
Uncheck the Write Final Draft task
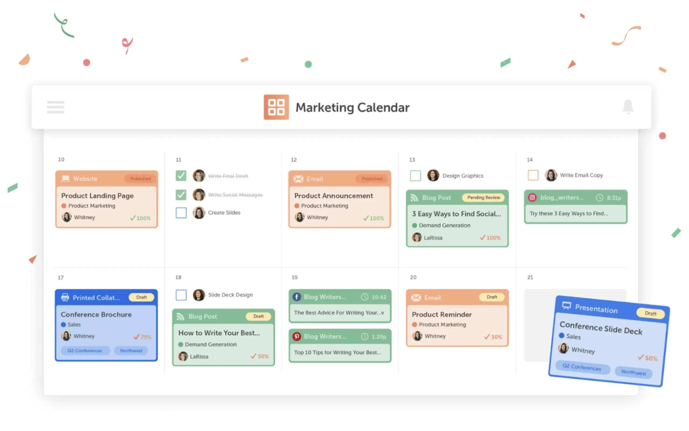click(x=181, y=176)
